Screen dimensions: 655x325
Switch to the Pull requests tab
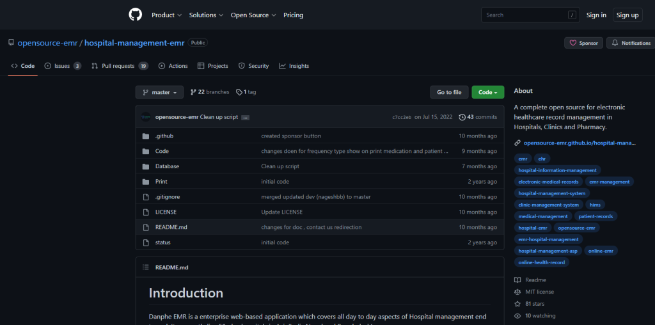(120, 66)
